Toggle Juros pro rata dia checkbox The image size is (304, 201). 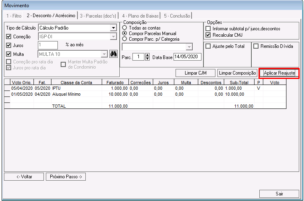point(8,68)
